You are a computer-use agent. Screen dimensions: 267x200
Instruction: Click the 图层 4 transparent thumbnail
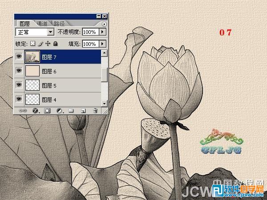(x=32, y=99)
